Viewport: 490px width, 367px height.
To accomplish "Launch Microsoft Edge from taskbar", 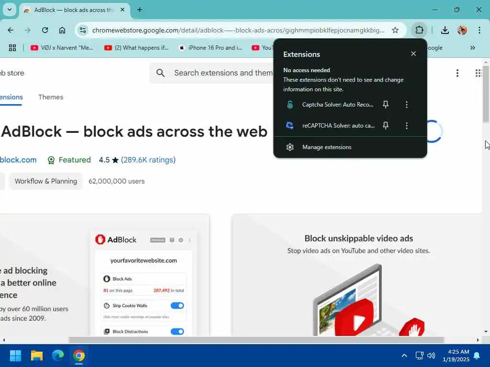I will (58, 356).
